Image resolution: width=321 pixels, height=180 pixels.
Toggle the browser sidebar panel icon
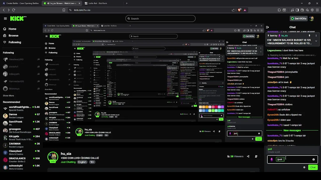click(297, 10)
